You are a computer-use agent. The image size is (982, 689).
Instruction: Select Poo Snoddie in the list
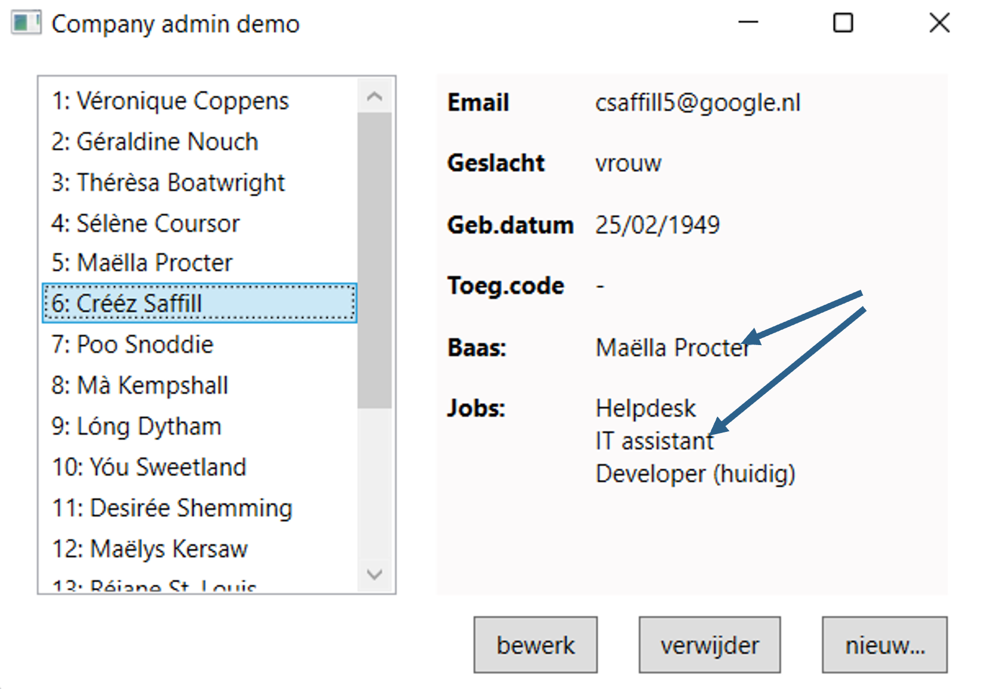pyautogui.click(x=132, y=344)
